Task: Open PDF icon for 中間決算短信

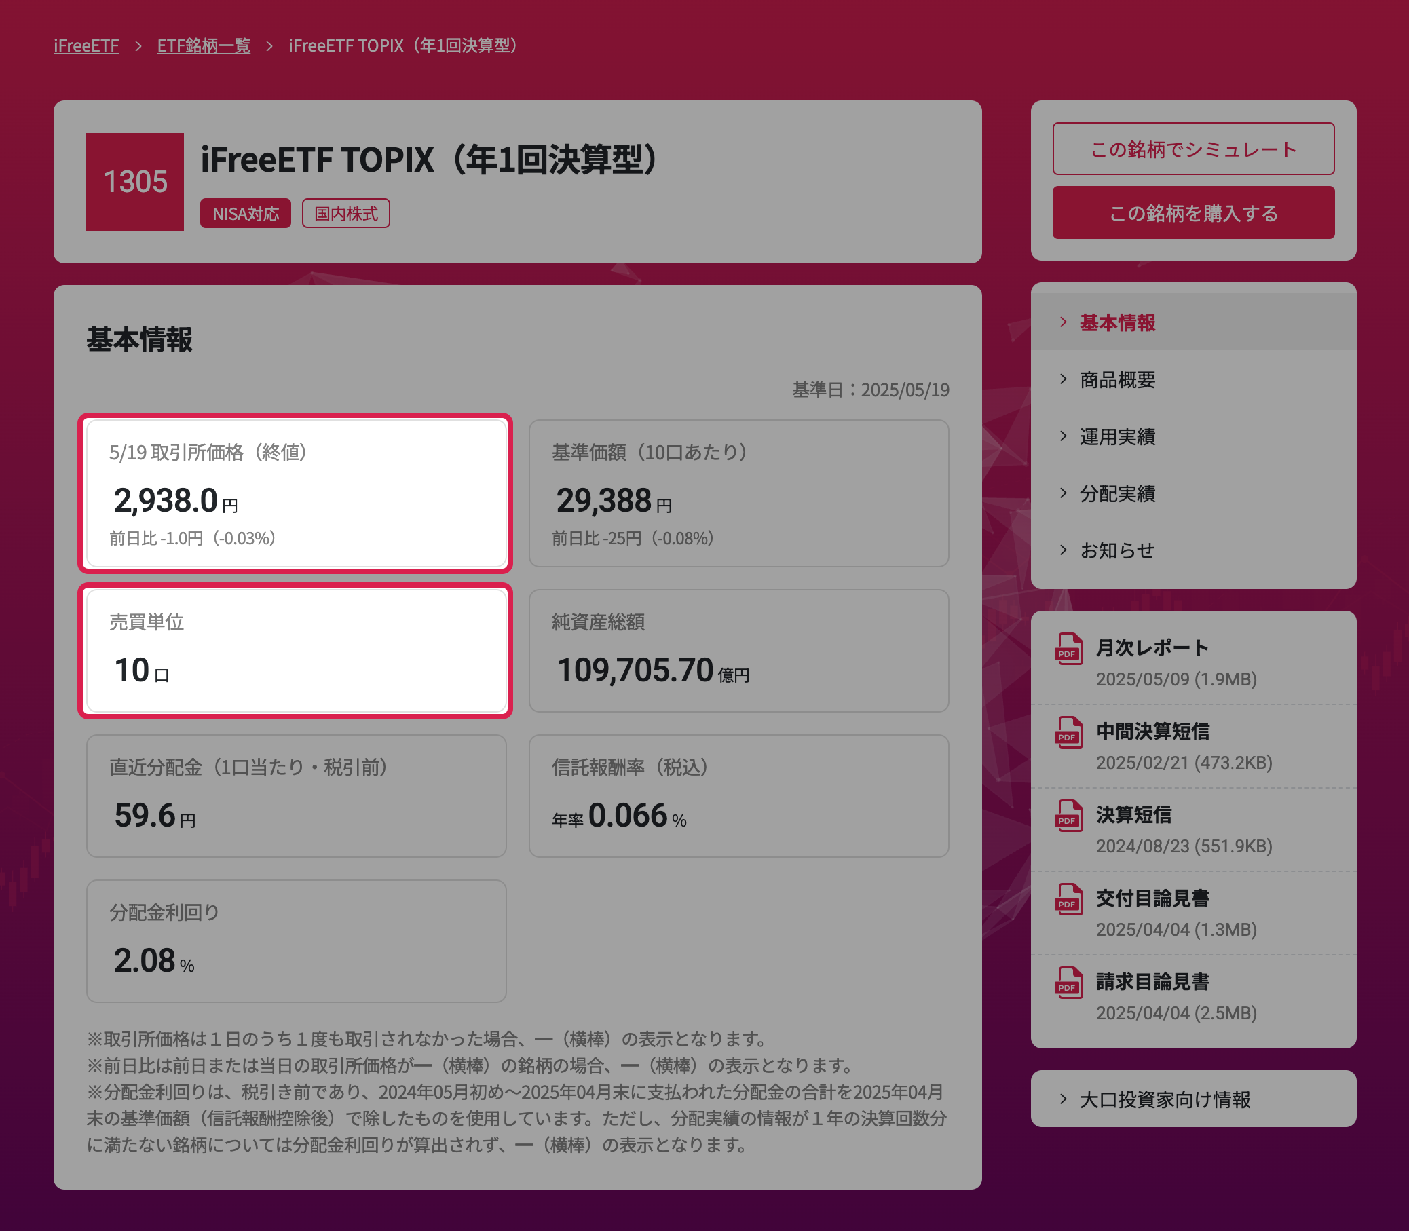Action: pos(1068,732)
